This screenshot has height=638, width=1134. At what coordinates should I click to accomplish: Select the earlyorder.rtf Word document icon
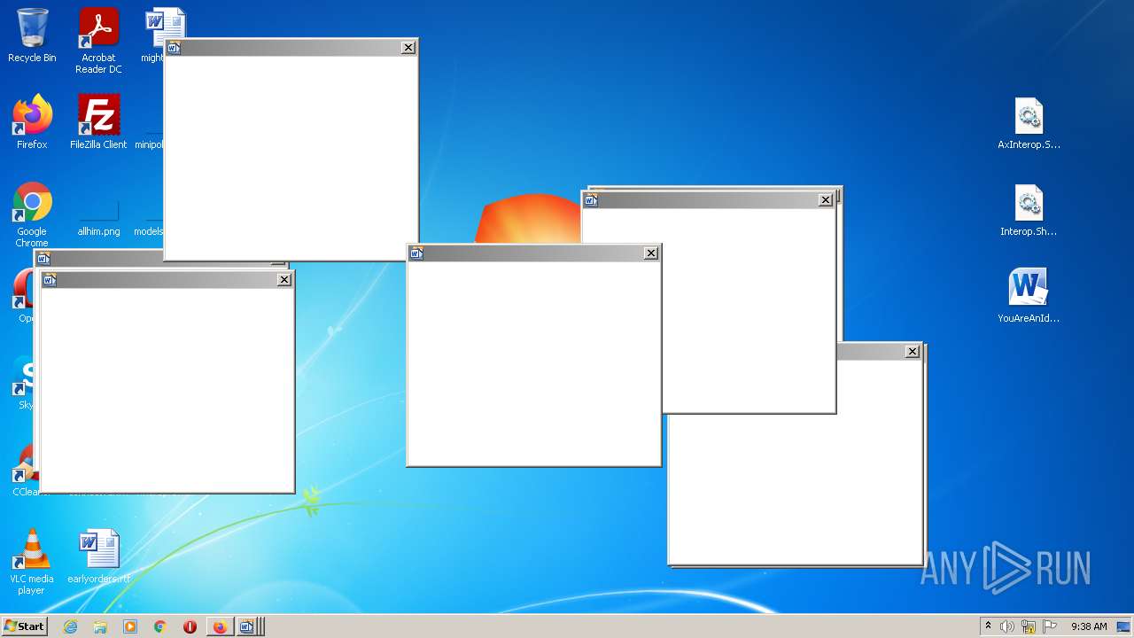click(98, 556)
